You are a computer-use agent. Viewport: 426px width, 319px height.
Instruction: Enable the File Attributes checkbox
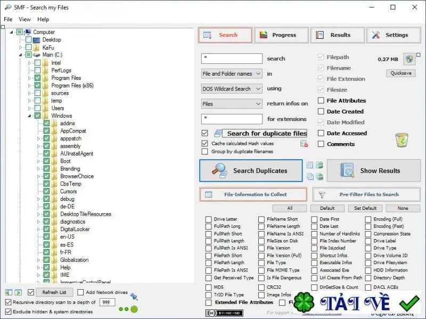tap(321, 101)
